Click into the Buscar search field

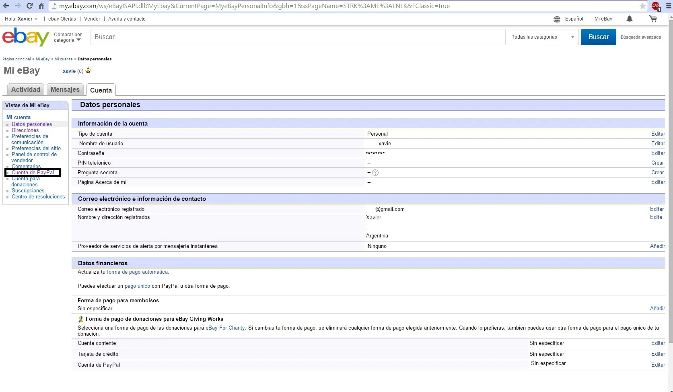tap(298, 37)
